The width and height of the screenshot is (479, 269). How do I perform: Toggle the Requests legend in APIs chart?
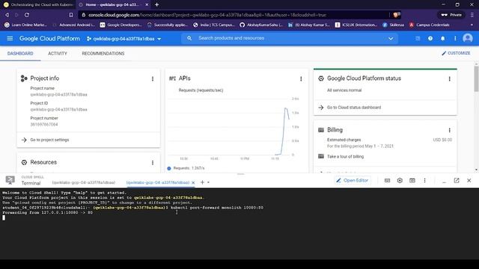tap(186, 168)
